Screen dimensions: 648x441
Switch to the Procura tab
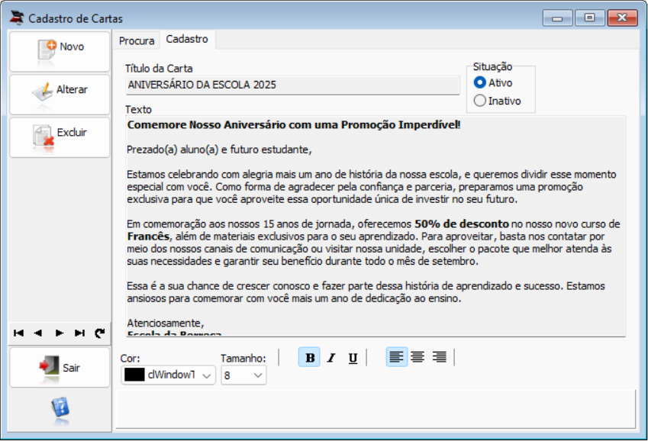coord(137,41)
